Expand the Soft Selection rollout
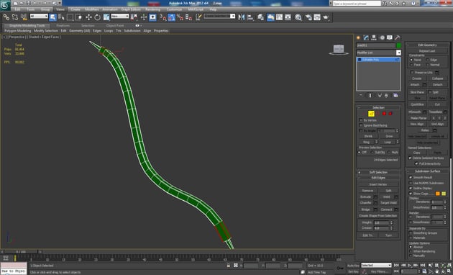This screenshot has width=453, height=275. 378,172
